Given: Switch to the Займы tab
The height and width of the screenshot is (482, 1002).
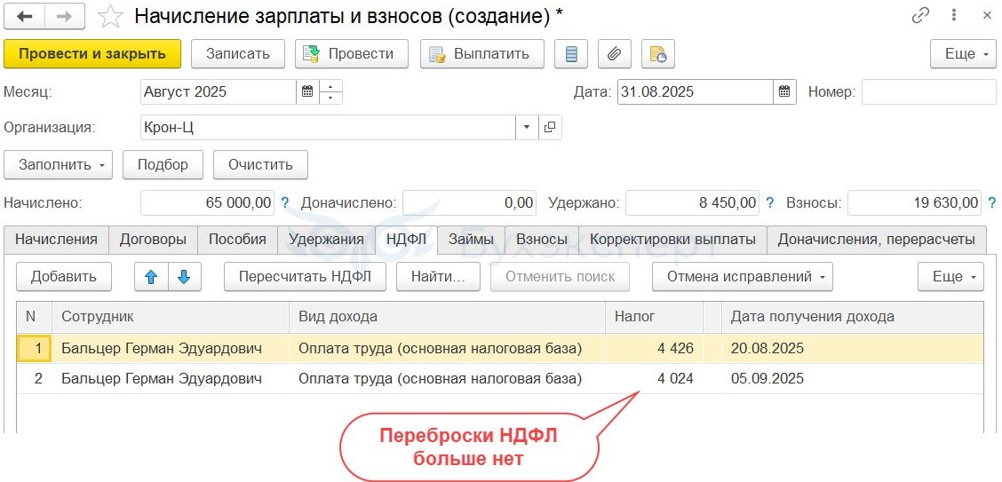Looking at the screenshot, I should (x=471, y=240).
